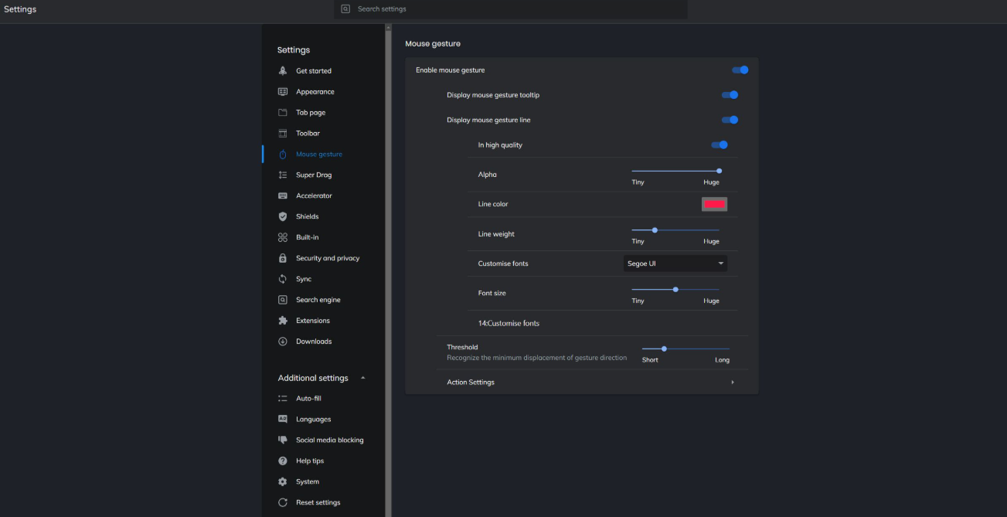Screen dimensions: 1007x517
Task: Click the Security and privacy lock icon
Action: coord(283,259)
